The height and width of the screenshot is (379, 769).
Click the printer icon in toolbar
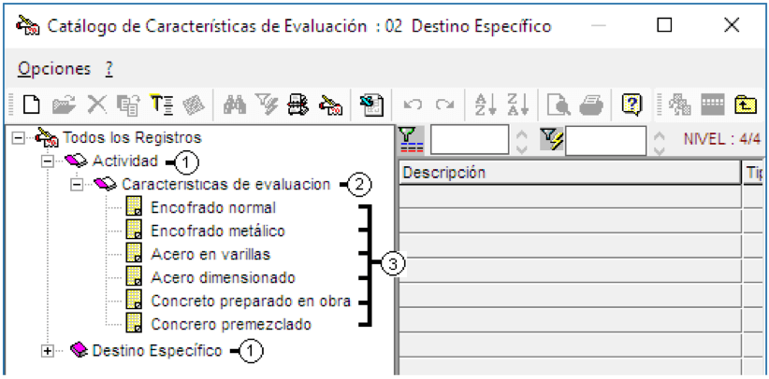[592, 105]
